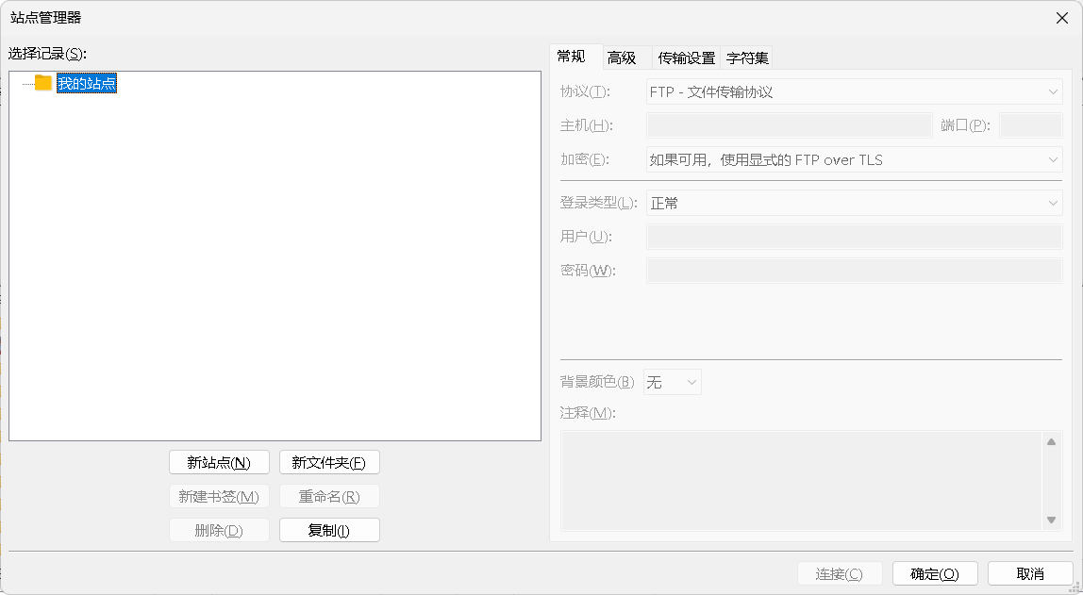Image resolution: width=1083 pixels, height=595 pixels.
Task: Cancel the dialog using 取消
Action: (1030, 573)
